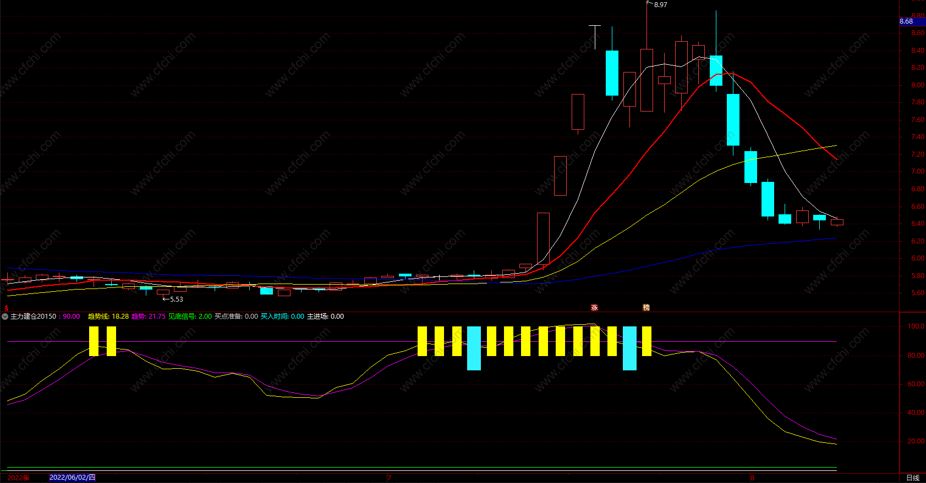Click the 6.00 price axis label
This screenshot has width=926, height=483.
pyautogui.click(x=918, y=258)
